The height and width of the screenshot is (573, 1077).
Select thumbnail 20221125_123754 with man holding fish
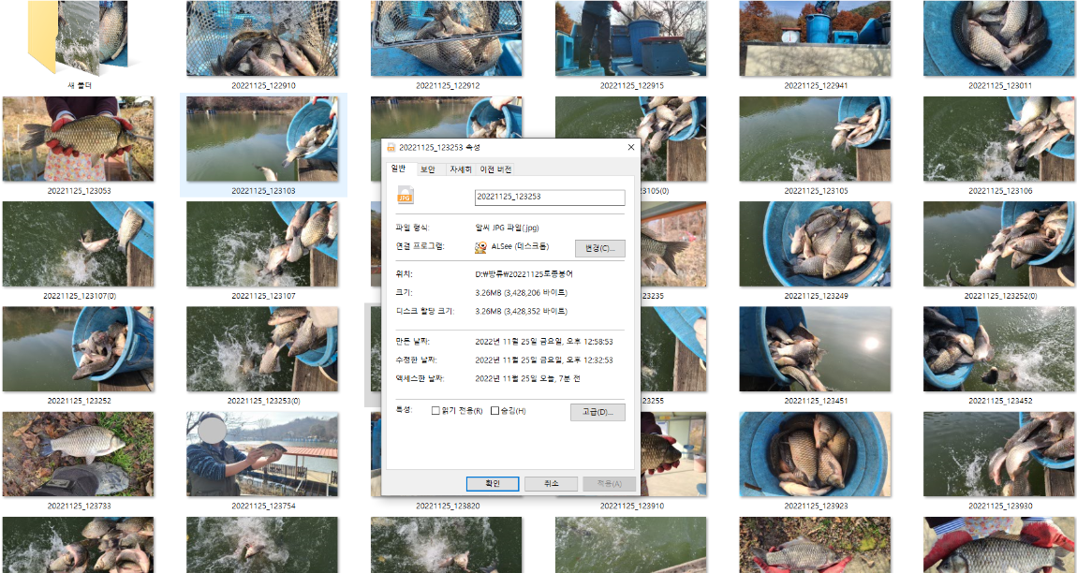point(263,454)
